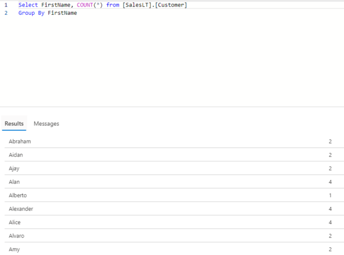This screenshot has width=344, height=255.
Task: Click Group By keyword on line 2
Action: (31, 13)
